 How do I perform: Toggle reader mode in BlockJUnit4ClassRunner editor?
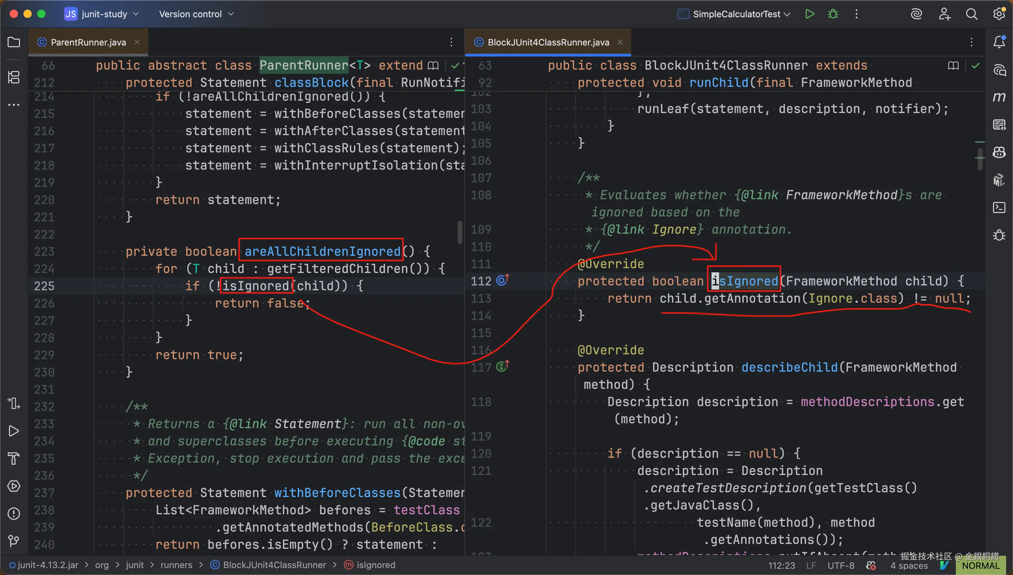pos(953,65)
